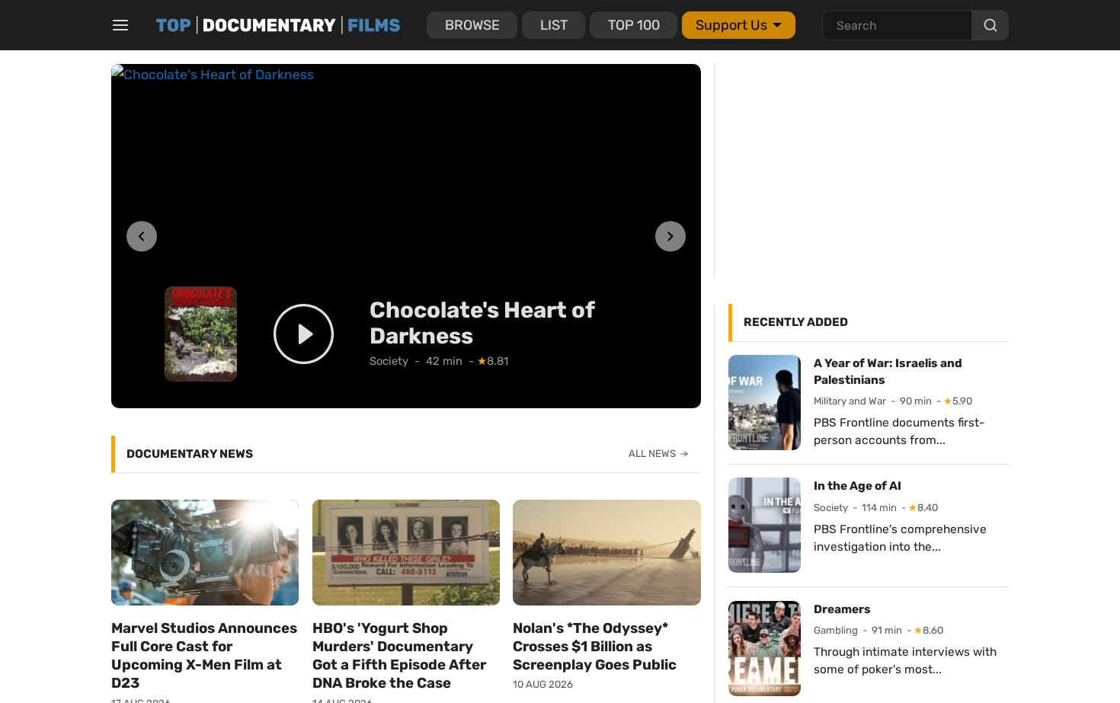Go to previous carousel slide
This screenshot has height=703, width=1120.
[x=142, y=236]
